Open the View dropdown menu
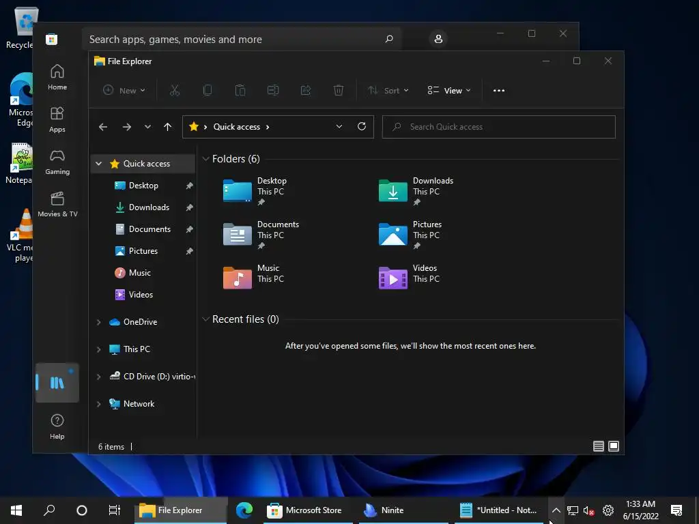Viewport: 699px width, 524px height. (449, 91)
